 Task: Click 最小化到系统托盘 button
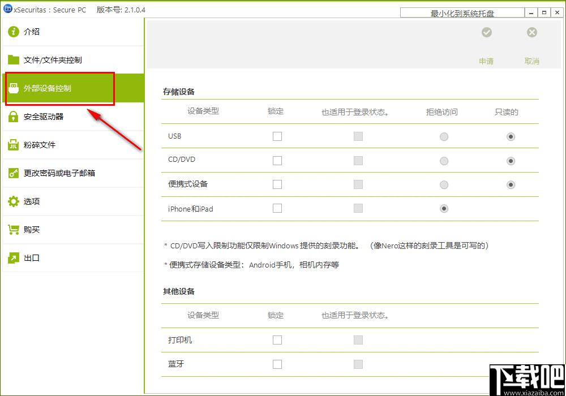pos(462,13)
